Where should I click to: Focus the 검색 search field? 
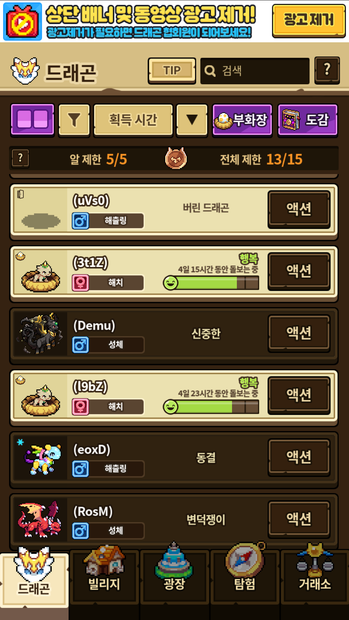point(255,71)
